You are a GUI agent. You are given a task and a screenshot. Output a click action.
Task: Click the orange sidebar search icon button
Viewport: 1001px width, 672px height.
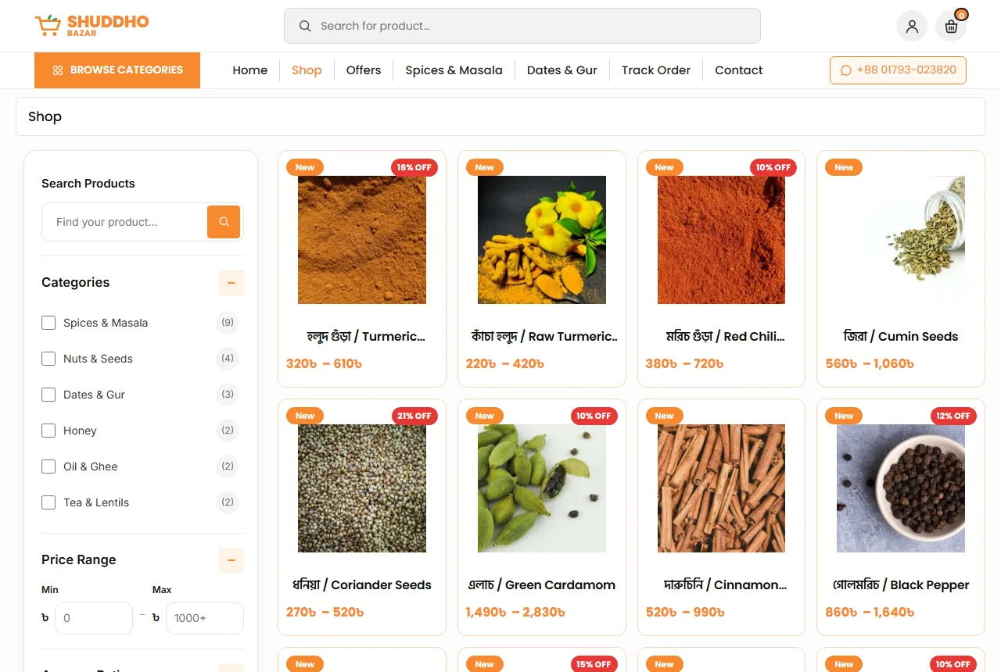(224, 222)
